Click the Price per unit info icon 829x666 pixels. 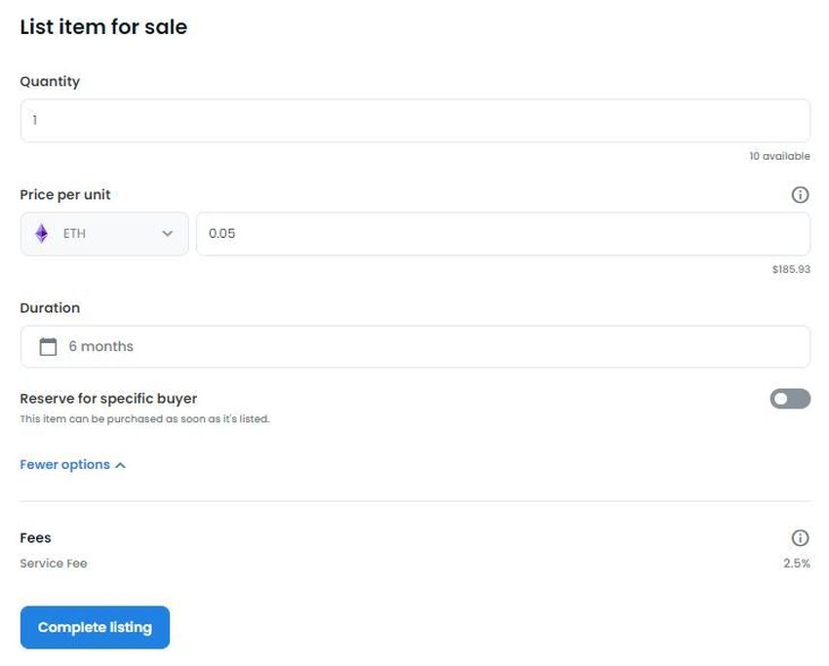[x=800, y=195]
